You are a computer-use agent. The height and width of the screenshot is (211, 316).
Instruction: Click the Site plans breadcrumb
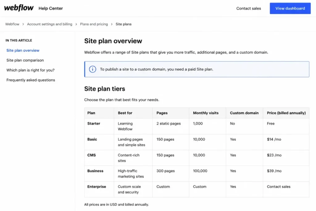123,24
